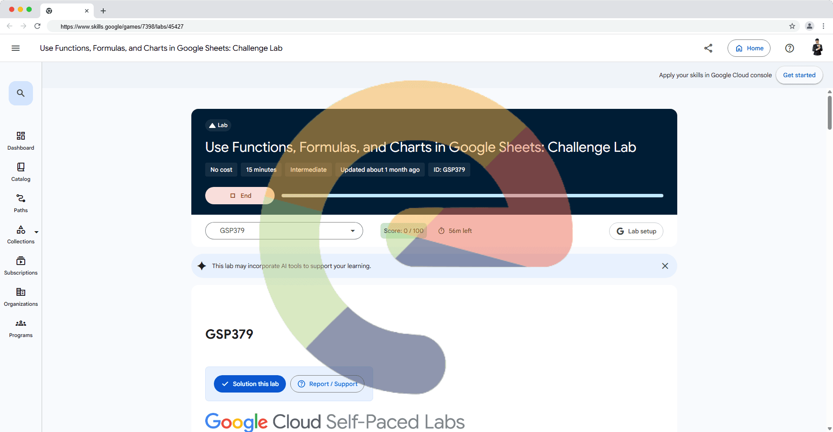Click the AI sparkle icon in notice
The width and height of the screenshot is (833, 432).
click(202, 266)
